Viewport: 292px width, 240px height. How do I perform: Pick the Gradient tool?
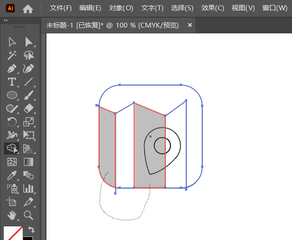click(x=29, y=162)
